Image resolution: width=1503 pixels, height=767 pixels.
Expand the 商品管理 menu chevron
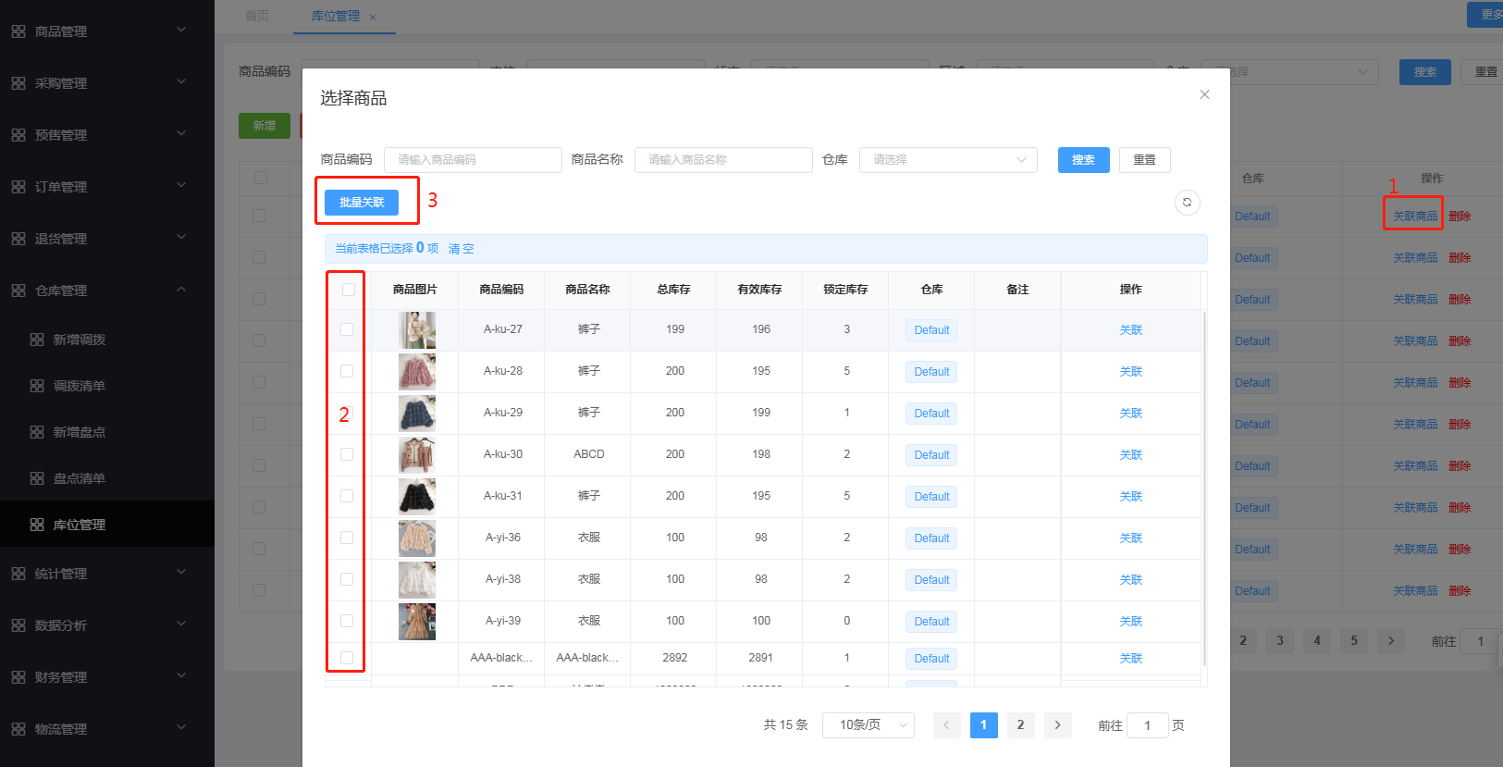pyautogui.click(x=181, y=30)
